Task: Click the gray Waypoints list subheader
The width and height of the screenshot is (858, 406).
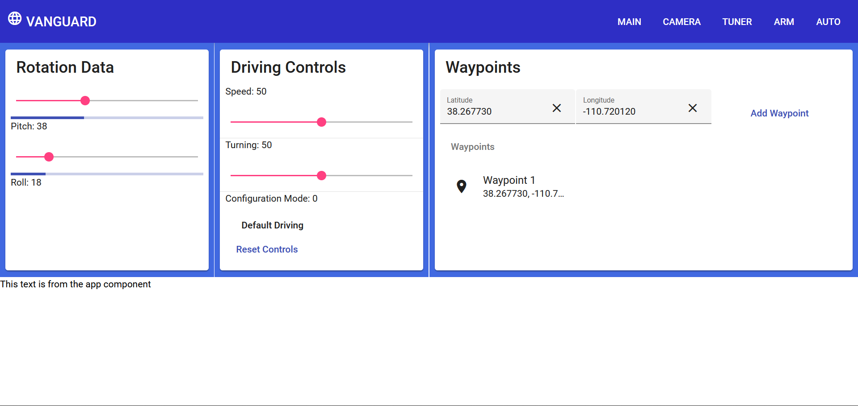Action: pyautogui.click(x=472, y=147)
